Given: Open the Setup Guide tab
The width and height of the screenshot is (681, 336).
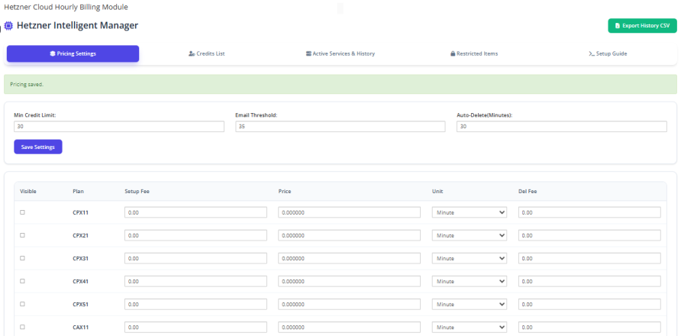Looking at the screenshot, I should 608,54.
